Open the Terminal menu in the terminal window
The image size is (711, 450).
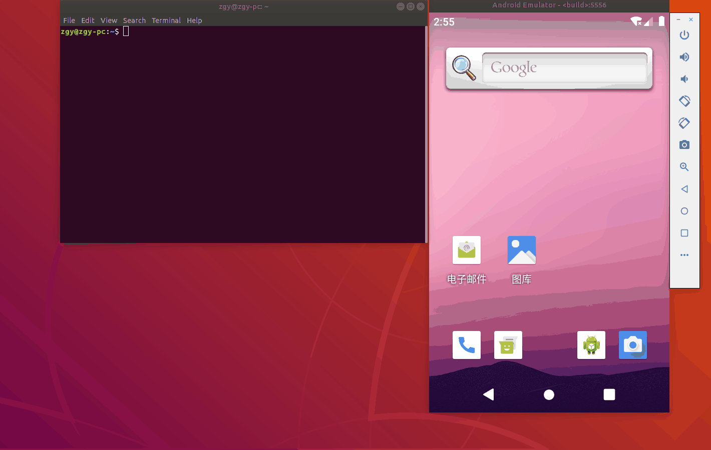coord(166,20)
